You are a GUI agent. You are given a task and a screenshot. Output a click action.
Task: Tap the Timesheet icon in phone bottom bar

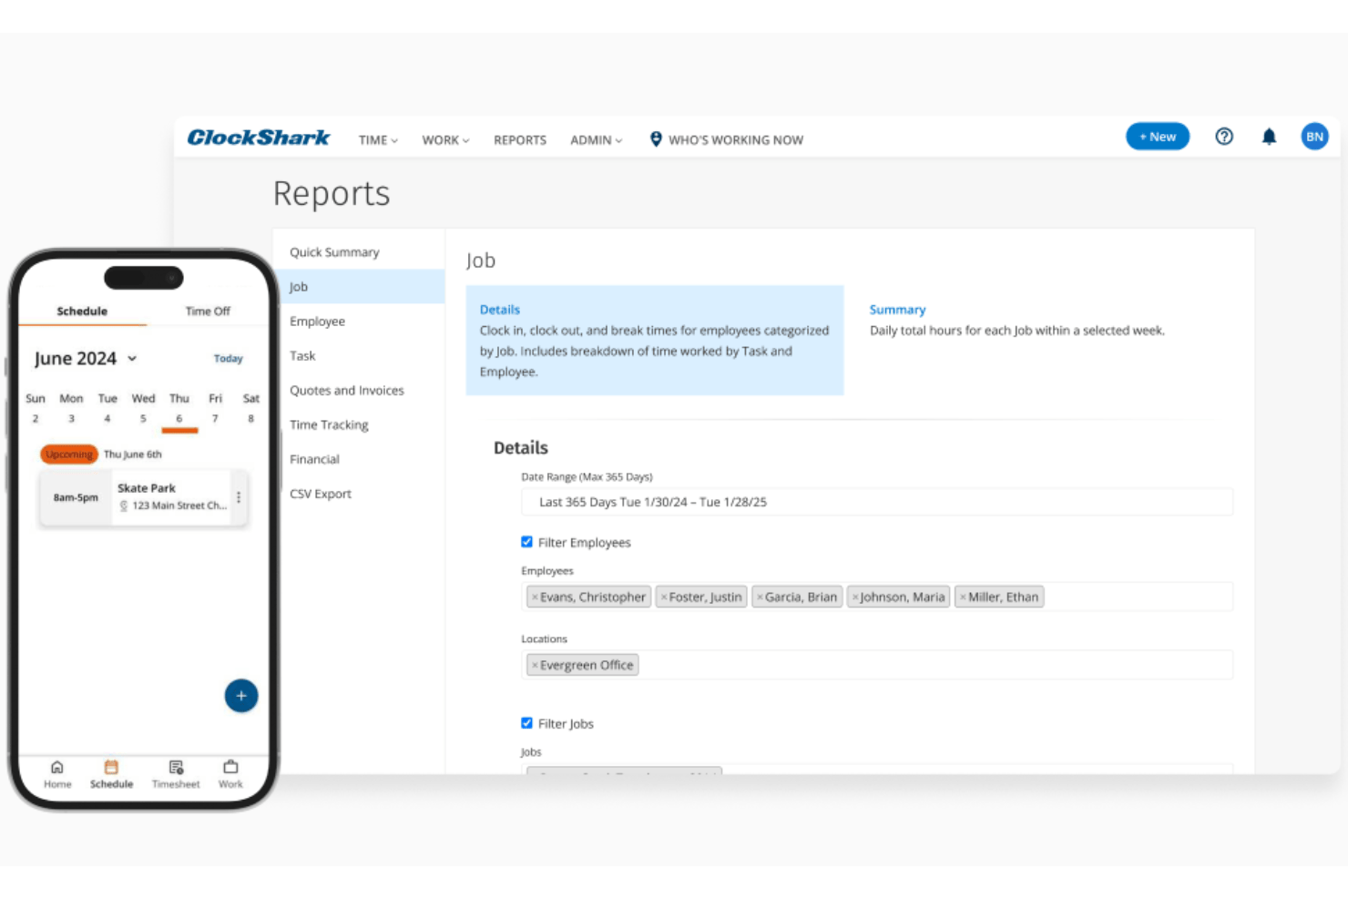coord(176,767)
